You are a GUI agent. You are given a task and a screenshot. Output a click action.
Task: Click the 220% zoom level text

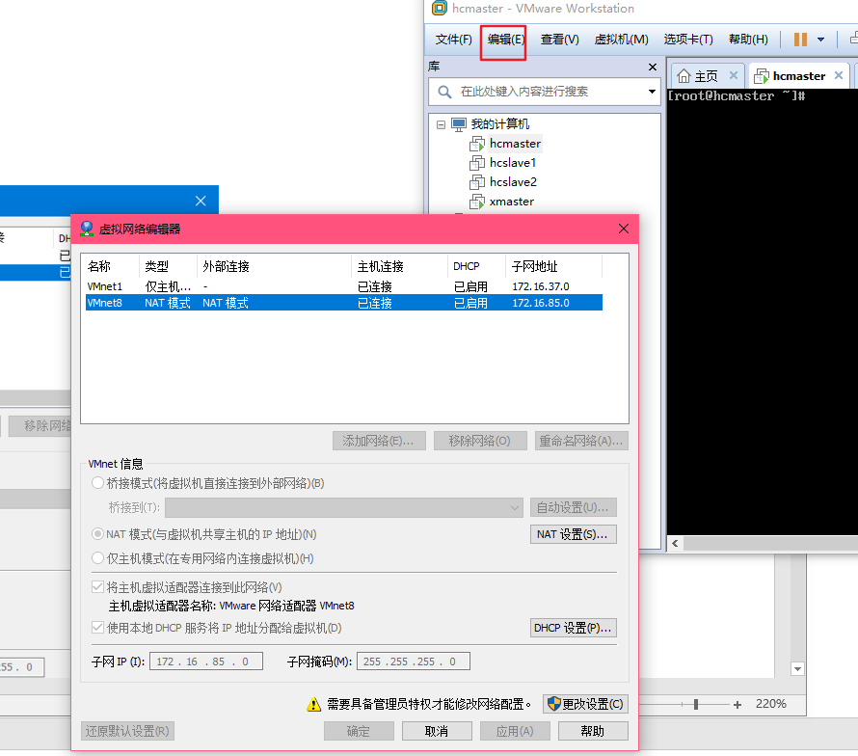(770, 704)
